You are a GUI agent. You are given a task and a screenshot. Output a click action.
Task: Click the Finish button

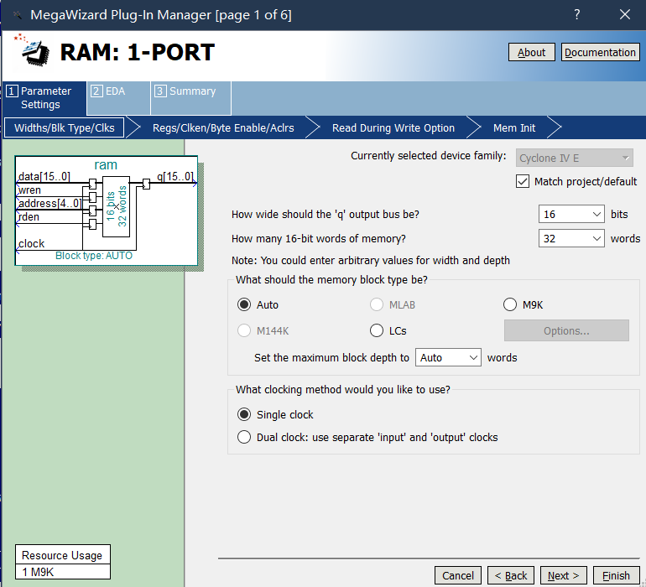click(617, 575)
